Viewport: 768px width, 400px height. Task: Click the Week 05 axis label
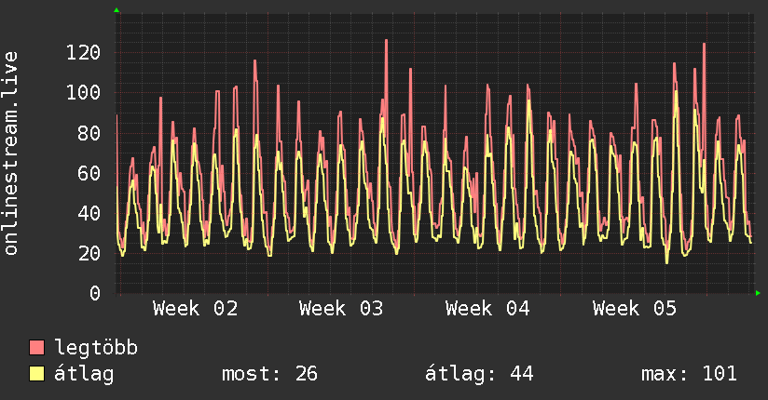point(635,309)
